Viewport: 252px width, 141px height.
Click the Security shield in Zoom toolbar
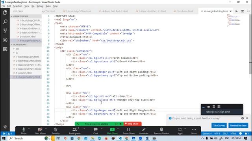56,131
